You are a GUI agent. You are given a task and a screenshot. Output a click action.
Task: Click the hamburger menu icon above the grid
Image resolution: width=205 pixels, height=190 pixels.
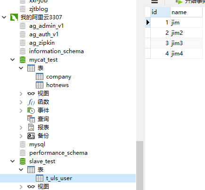click(155, 1)
